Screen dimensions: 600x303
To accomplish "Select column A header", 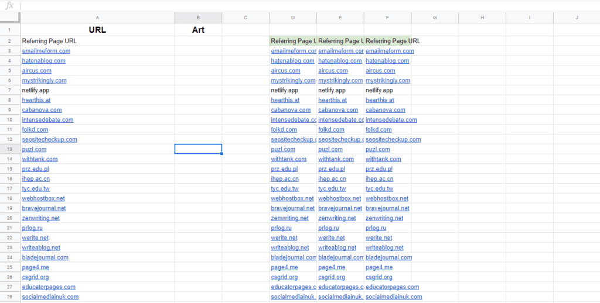I will 98,18.
